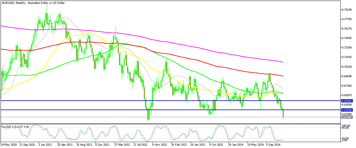Screen dimensions: 356x148
Task: Click the 0.73300 price axis label
Action: pyautogui.click(x=347, y=48)
